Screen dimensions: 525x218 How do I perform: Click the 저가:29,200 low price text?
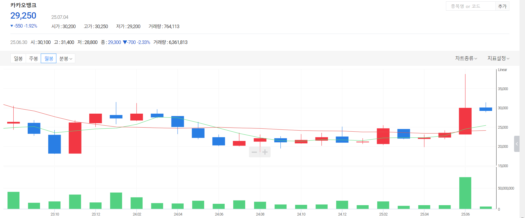128,26
